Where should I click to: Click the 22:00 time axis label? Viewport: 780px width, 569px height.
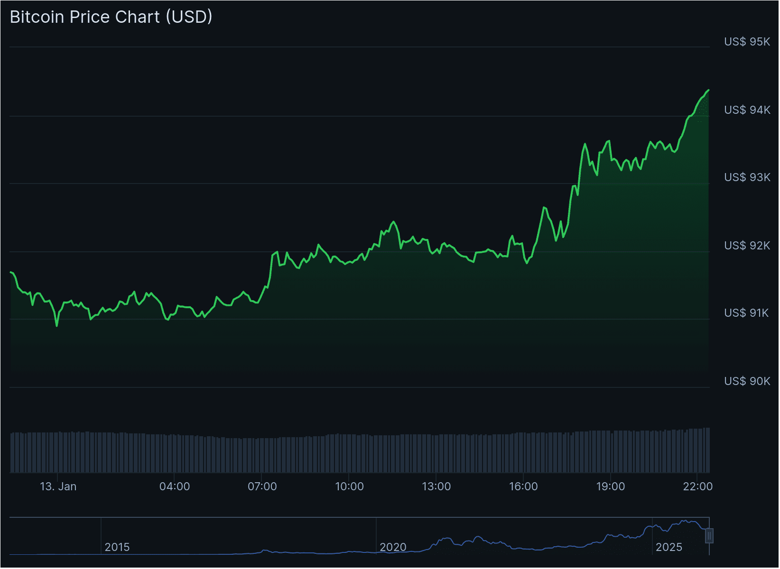[x=698, y=486]
